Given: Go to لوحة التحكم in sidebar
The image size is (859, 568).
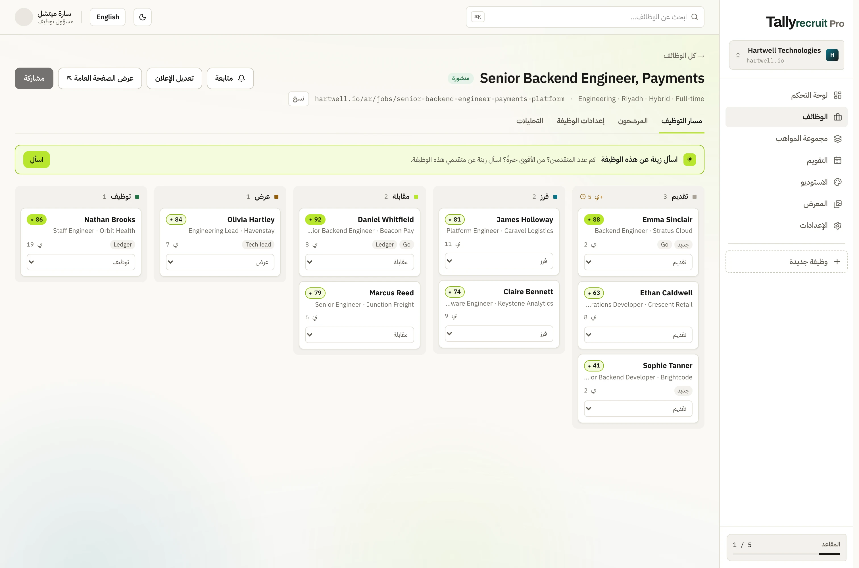Looking at the screenshot, I should coord(786,95).
